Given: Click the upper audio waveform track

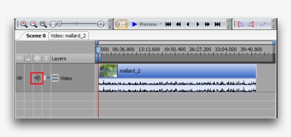Looking at the screenshot, I should coord(177,82).
